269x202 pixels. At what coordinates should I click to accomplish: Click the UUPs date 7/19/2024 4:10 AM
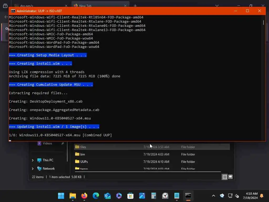(x=156, y=162)
